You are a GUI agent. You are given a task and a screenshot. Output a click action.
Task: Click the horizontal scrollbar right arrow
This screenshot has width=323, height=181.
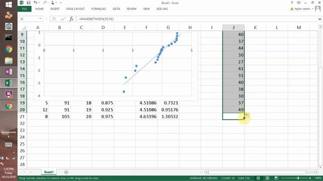(x=316, y=172)
